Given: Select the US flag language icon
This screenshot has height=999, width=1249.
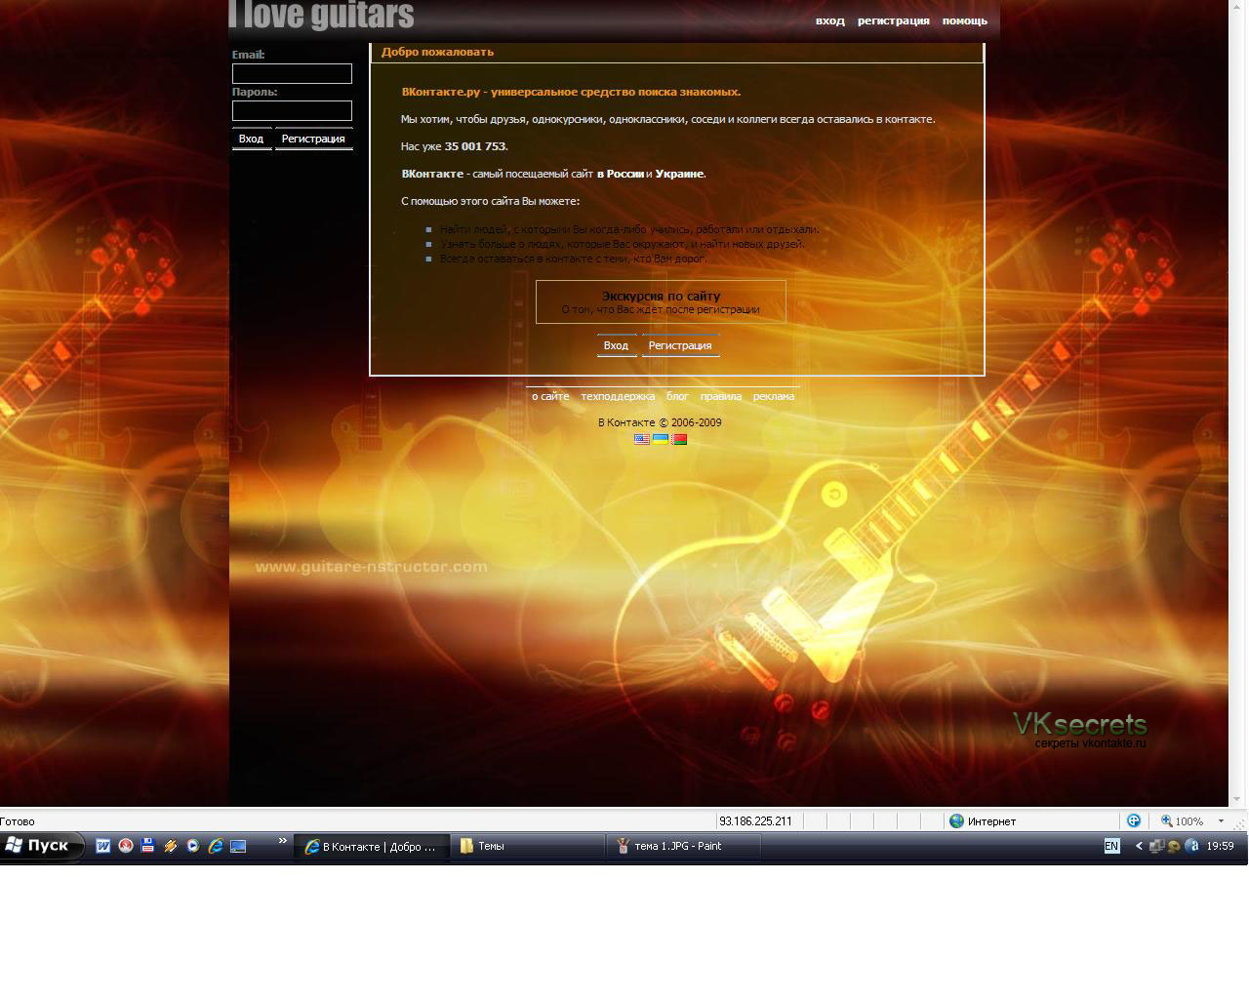Looking at the screenshot, I should click(x=642, y=439).
